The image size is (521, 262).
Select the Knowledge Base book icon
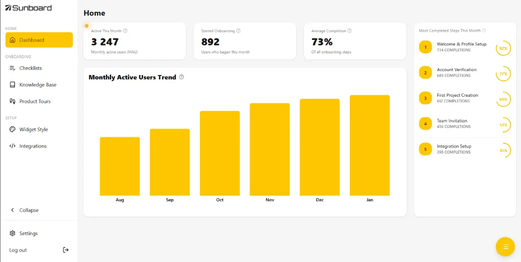[12, 85]
